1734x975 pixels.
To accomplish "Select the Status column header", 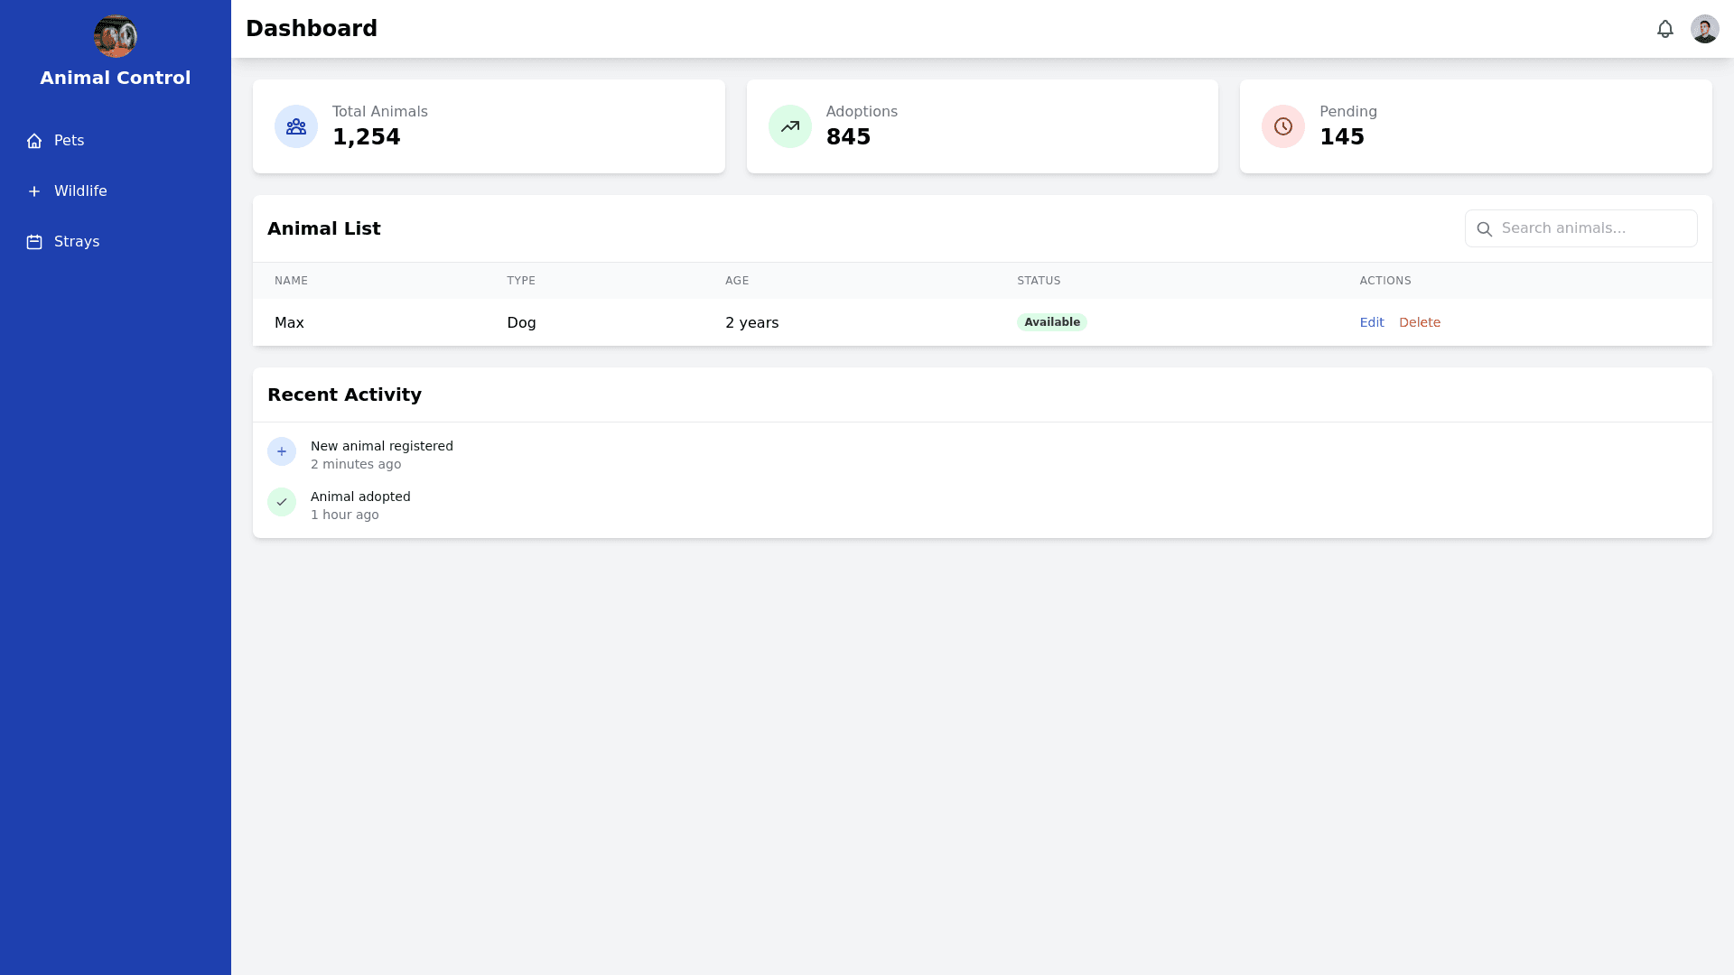I will [x=1039, y=281].
